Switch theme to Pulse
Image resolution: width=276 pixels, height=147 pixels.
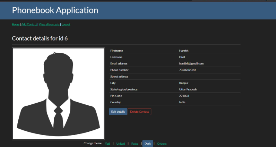coord(135,144)
